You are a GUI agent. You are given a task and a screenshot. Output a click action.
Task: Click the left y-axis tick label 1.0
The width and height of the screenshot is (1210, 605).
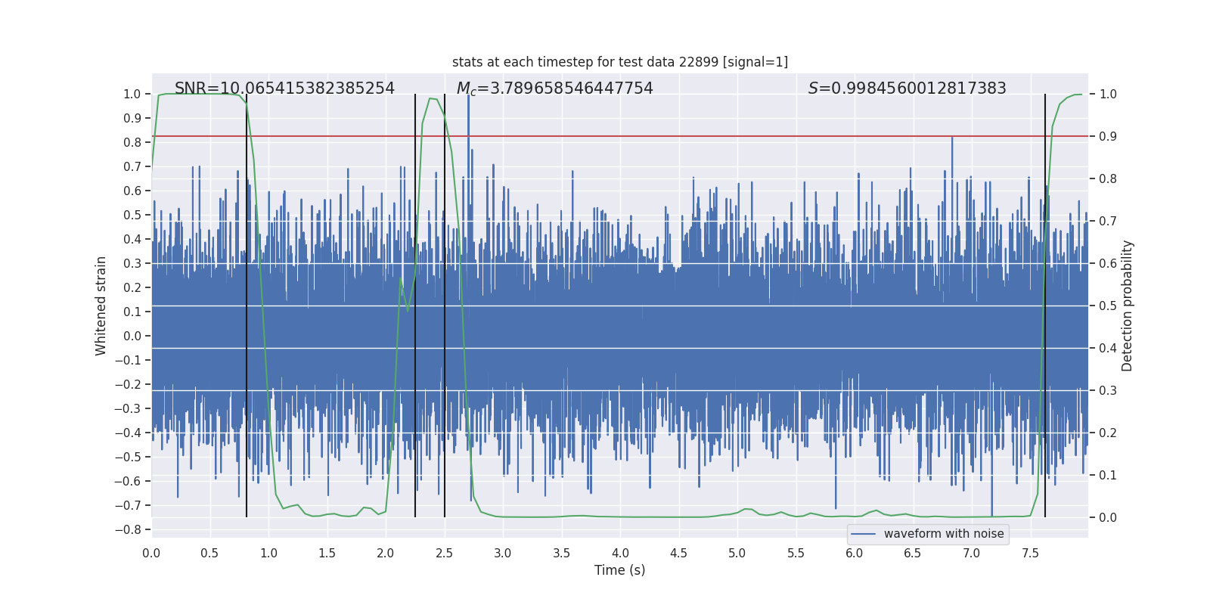tap(132, 94)
